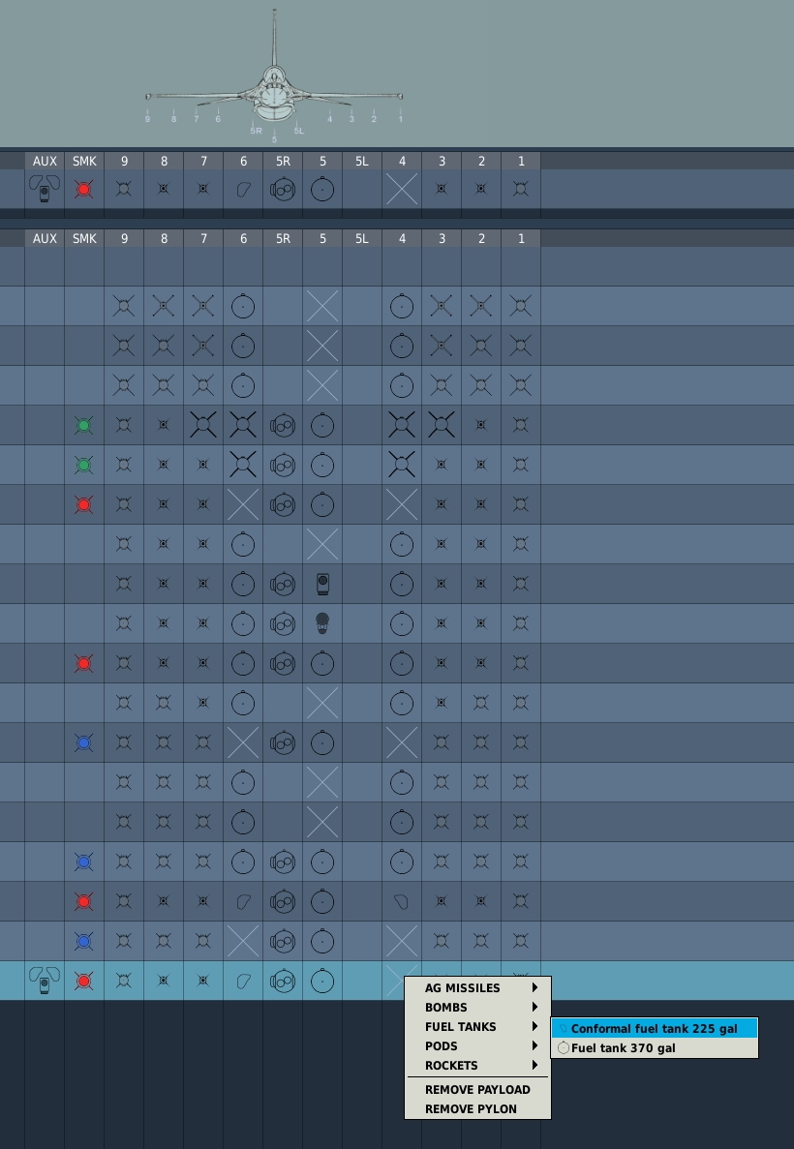Click station 6 conformal tank icon in the top row

pyautogui.click(x=243, y=189)
